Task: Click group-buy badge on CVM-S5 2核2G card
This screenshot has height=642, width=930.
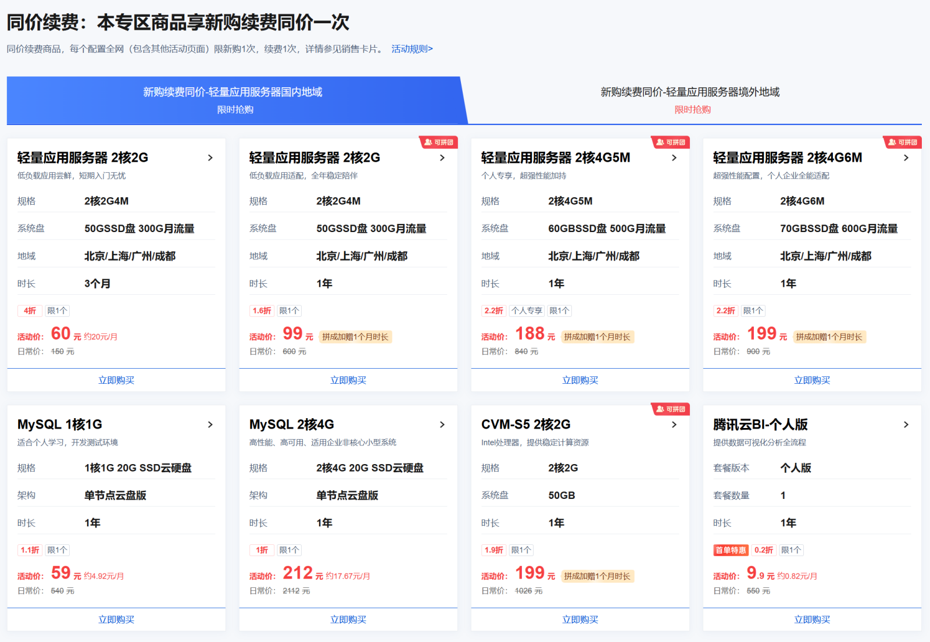Action: (670, 409)
